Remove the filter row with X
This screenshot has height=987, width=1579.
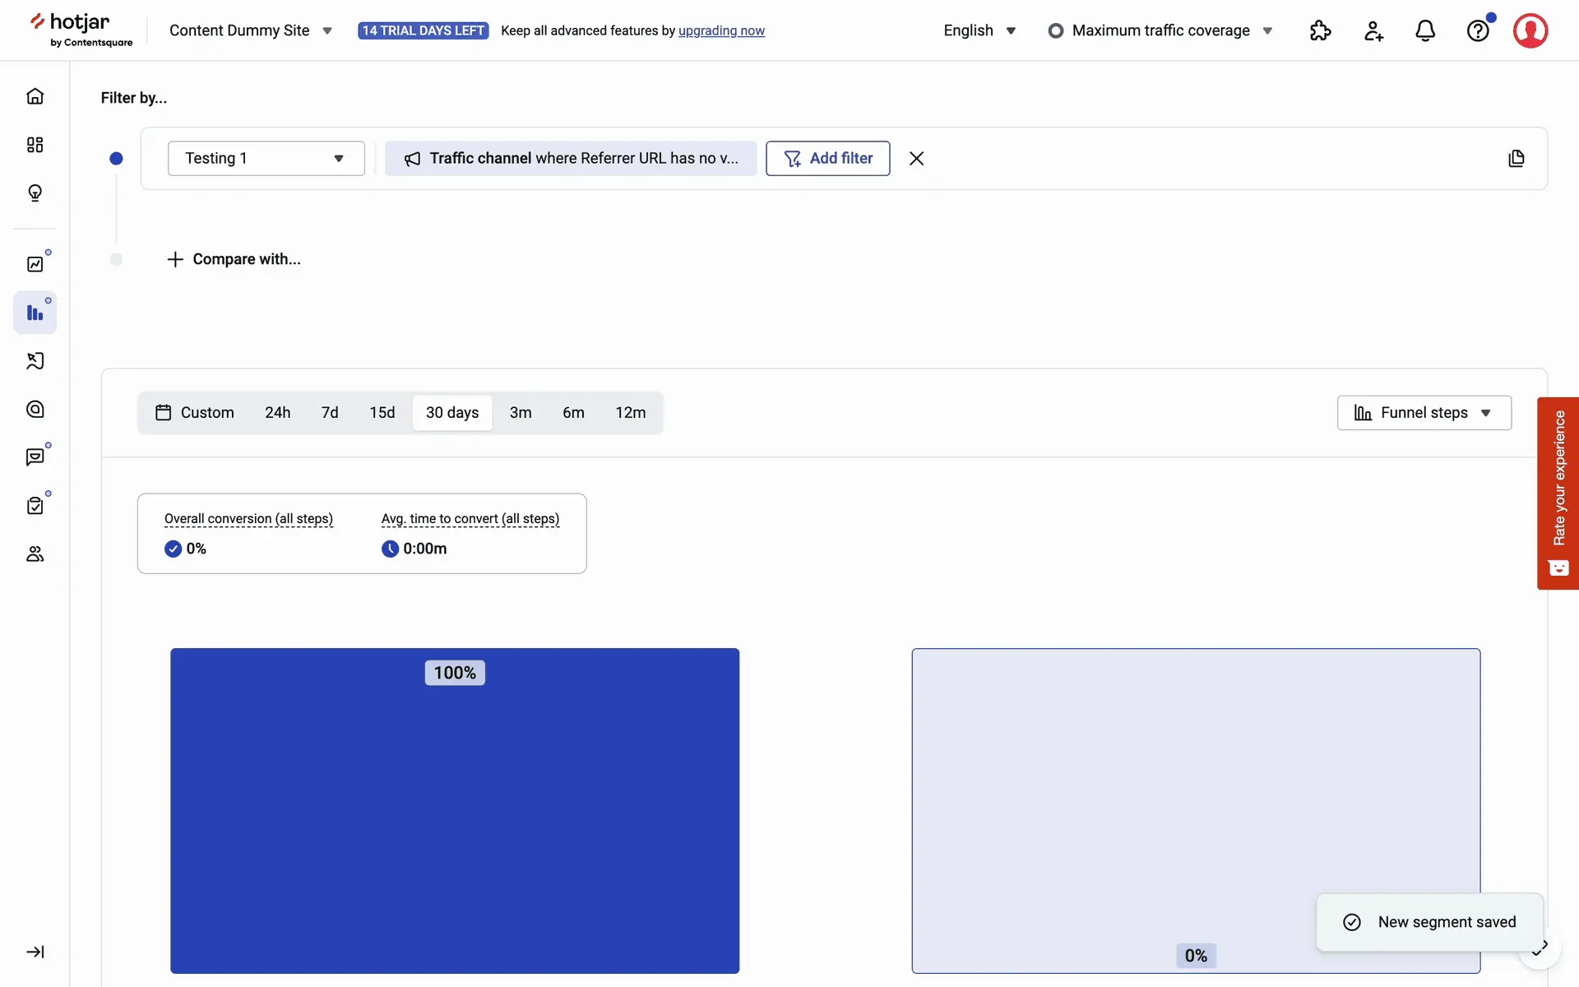pos(916,158)
